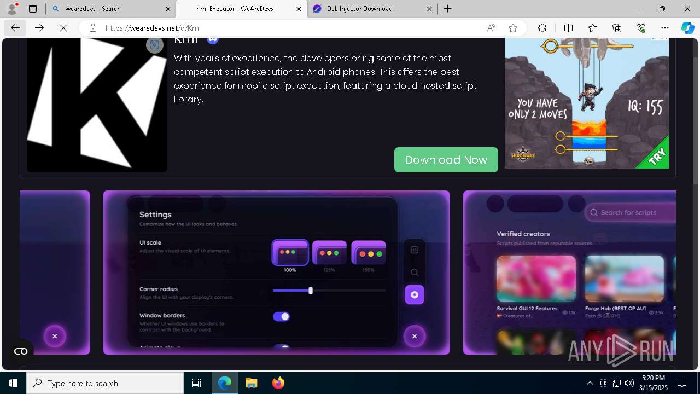Click the green Download Now button
Screen dimensions: 700x394
[x=446, y=160]
